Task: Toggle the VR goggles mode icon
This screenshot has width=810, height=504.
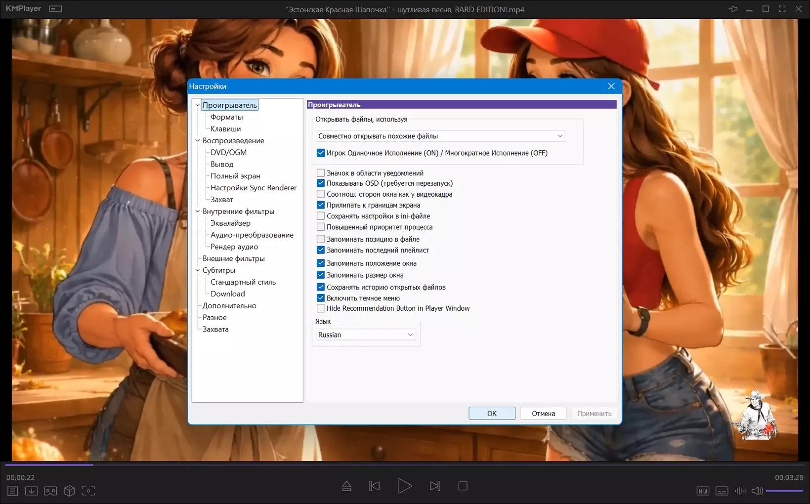Action: pos(50,491)
